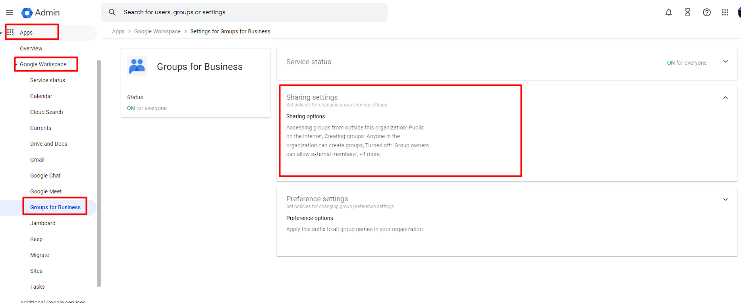Click the sidebar vertical scrollbar

[x=99, y=173]
